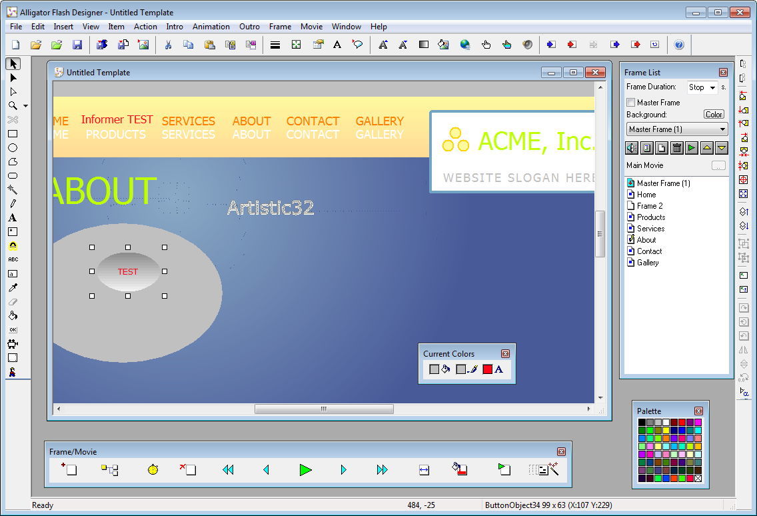Select the Paint Bucket fill tool

click(12, 315)
